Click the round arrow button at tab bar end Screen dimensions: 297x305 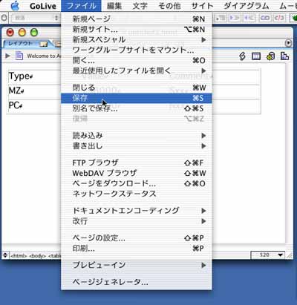click(x=288, y=43)
